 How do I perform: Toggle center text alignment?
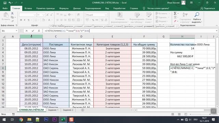click(x=61, y=20)
